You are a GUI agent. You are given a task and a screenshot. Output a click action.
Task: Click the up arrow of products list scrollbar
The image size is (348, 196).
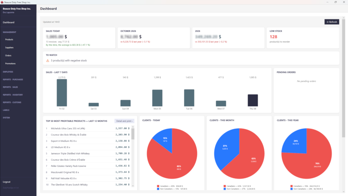coord(133,127)
